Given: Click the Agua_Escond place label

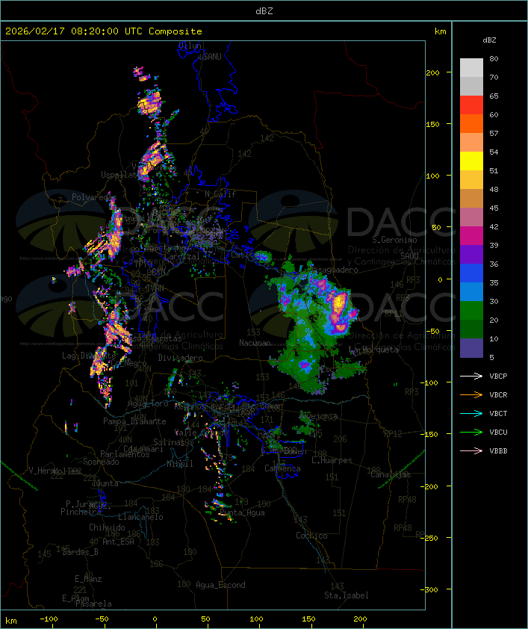Looking at the screenshot, I should point(220,585).
